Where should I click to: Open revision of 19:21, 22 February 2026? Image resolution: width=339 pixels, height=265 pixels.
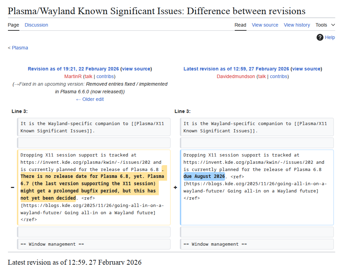[73, 69]
